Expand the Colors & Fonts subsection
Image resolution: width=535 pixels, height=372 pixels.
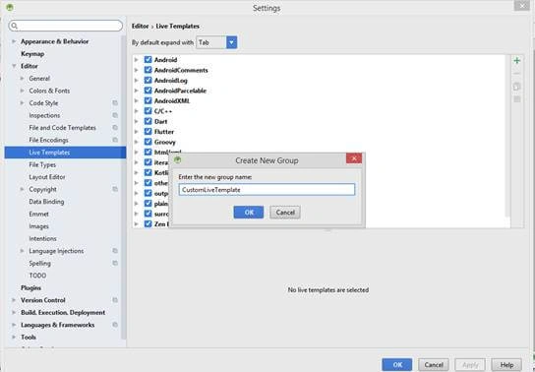coord(23,91)
